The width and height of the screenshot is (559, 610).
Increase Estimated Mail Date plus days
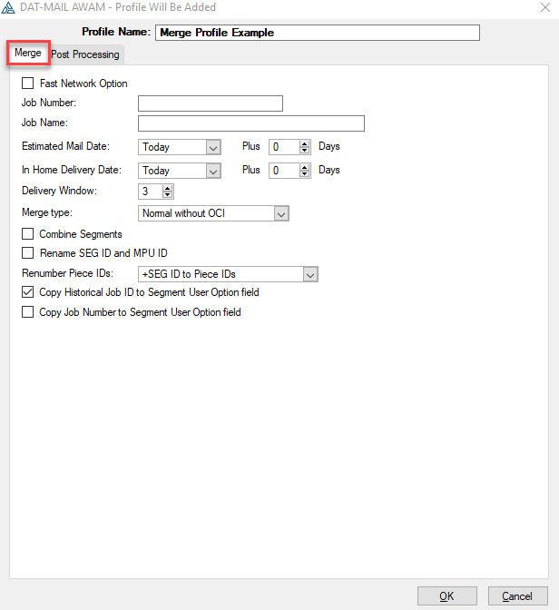click(x=305, y=143)
